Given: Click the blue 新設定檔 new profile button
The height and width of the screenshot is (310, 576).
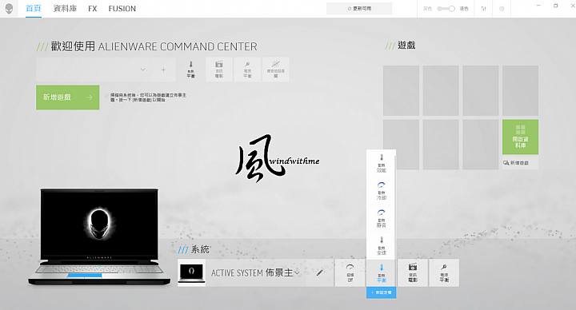Looking at the screenshot, I should point(382,292).
